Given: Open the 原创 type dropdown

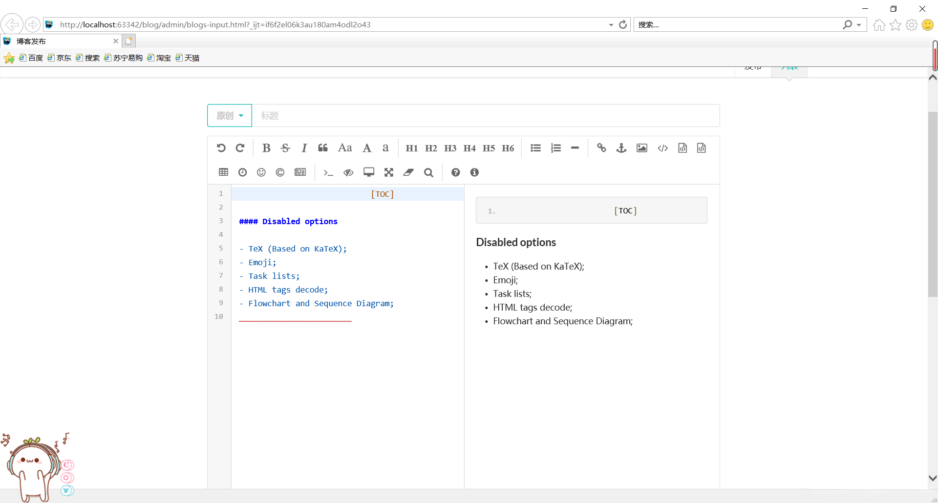Looking at the screenshot, I should (230, 116).
